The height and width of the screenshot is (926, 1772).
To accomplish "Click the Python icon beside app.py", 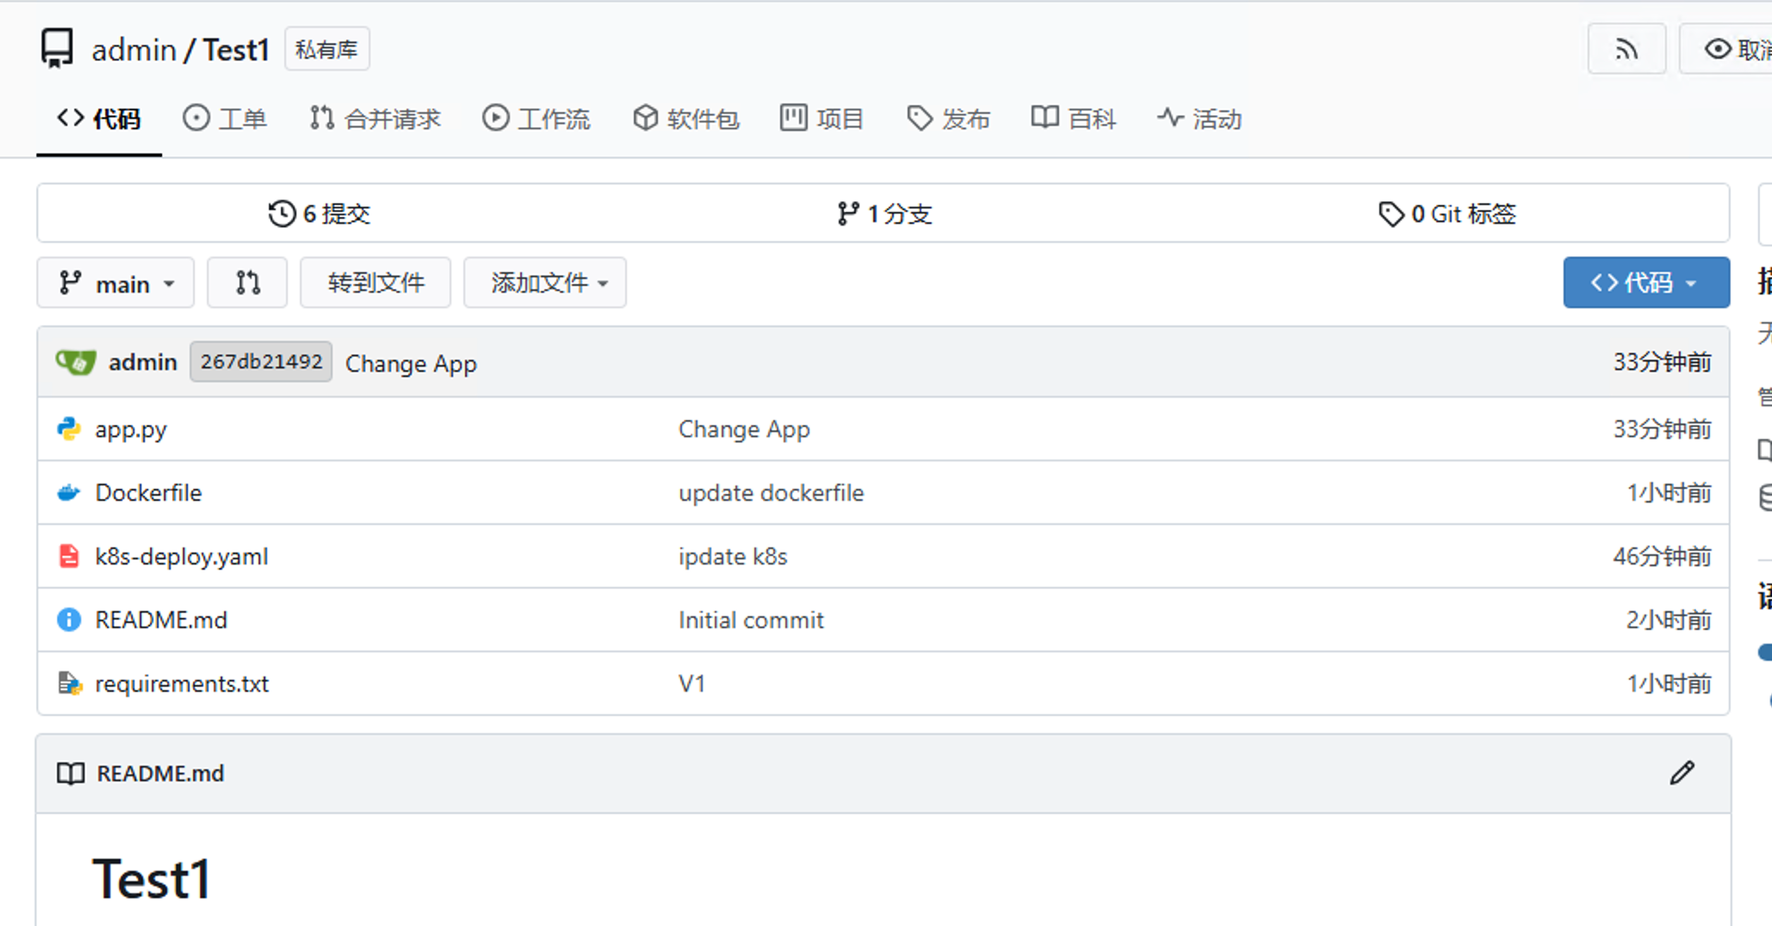I will click(69, 429).
